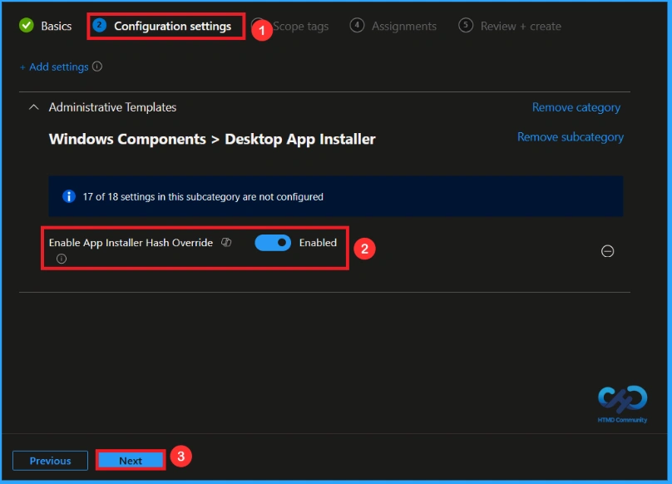Click the HTMD Community logo
This screenshot has width=672, height=484.
pos(620,402)
